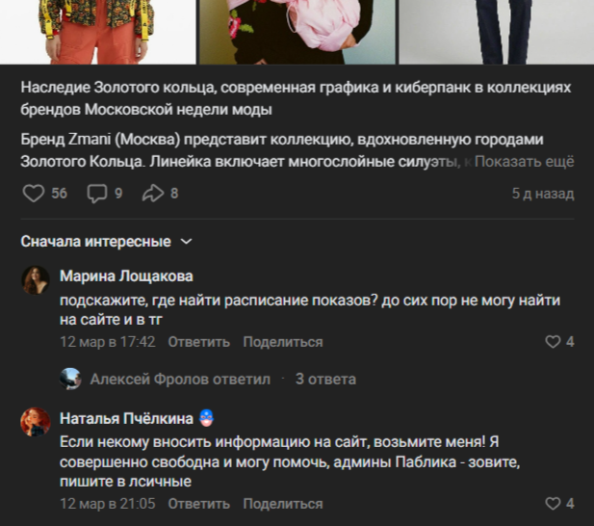Open Марина Лощакова's profile name

point(126,276)
